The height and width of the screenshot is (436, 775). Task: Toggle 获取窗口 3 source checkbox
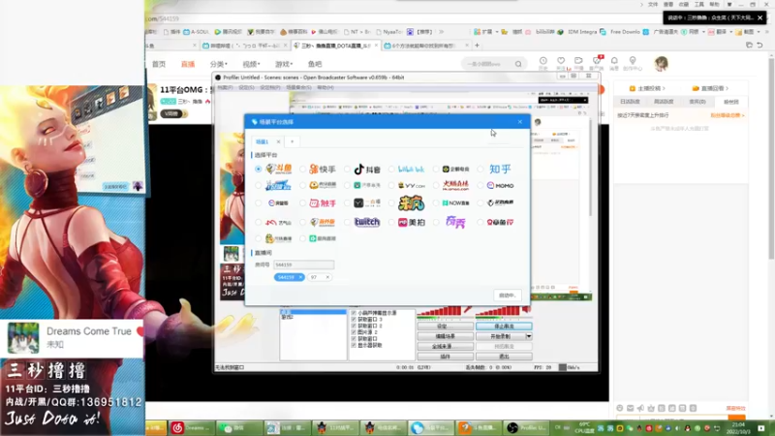click(354, 320)
